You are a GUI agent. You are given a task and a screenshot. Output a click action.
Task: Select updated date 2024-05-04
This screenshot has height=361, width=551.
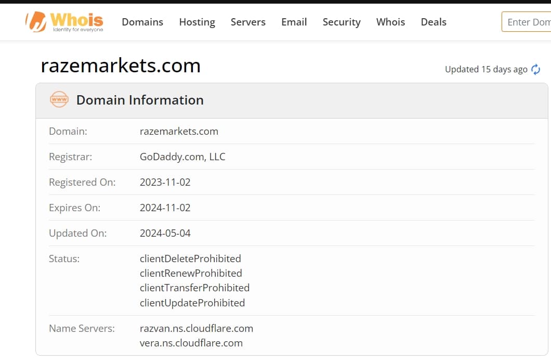pyautogui.click(x=165, y=233)
